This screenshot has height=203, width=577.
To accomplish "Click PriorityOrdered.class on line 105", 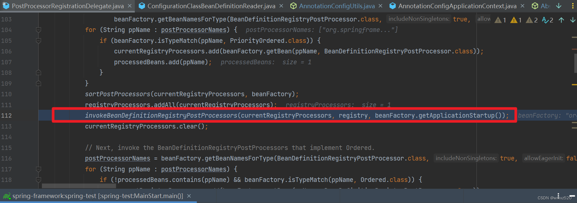I will tap(268, 41).
